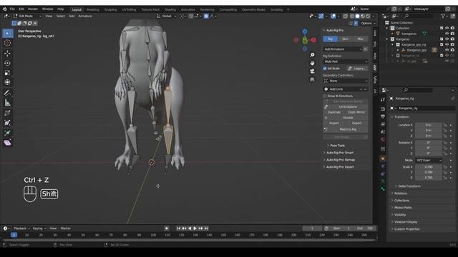
Task: Toggle the Init Scale checkbox
Action: pos(325,69)
